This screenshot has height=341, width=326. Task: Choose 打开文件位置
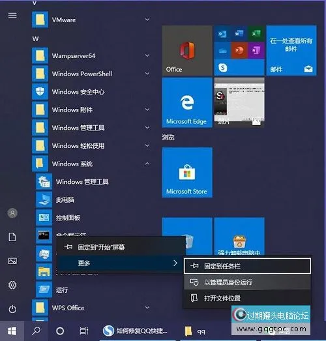click(247, 298)
